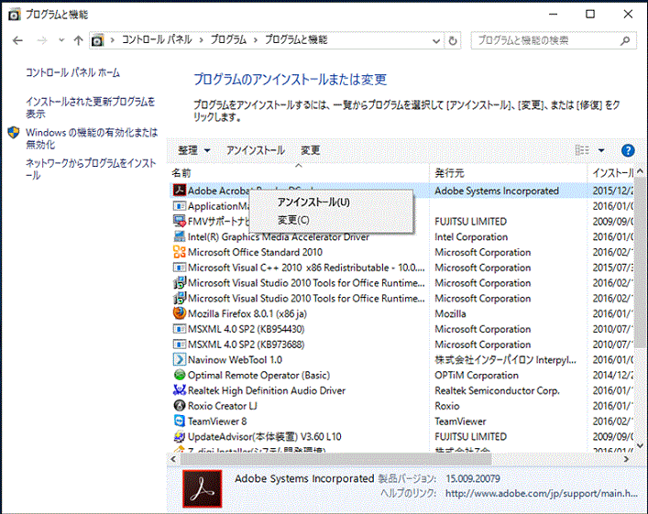Click the MSXML 4.0 SP2 (KB954430) icon
The image size is (648, 514).
tap(180, 329)
